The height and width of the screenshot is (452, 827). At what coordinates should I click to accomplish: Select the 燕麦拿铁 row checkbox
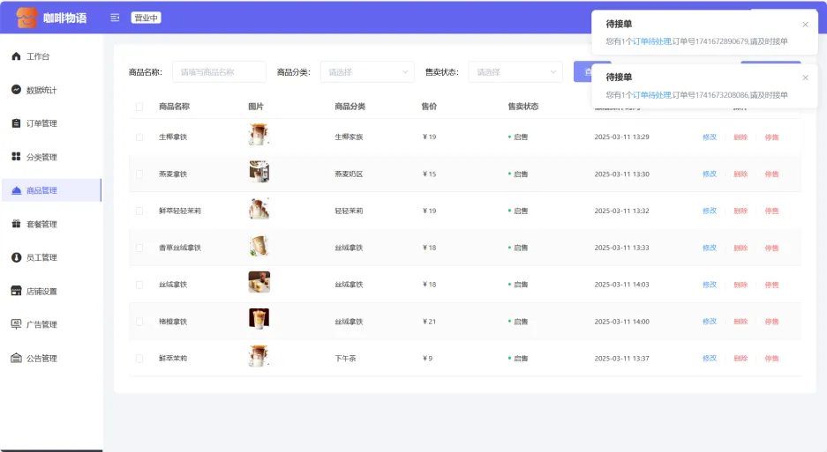[x=139, y=174]
